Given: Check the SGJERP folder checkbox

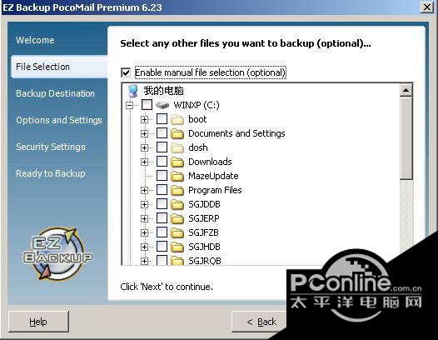Looking at the screenshot, I should point(162,218).
